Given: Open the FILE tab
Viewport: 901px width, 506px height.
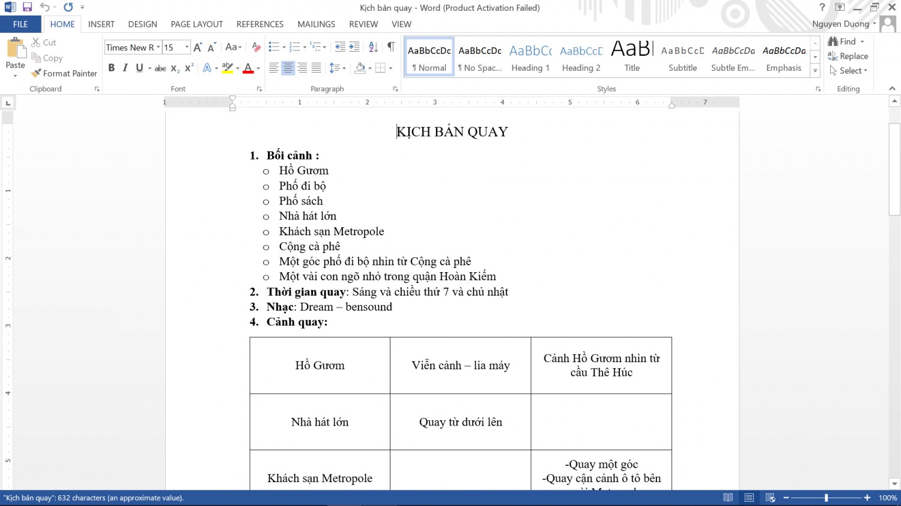Looking at the screenshot, I should click(x=20, y=24).
